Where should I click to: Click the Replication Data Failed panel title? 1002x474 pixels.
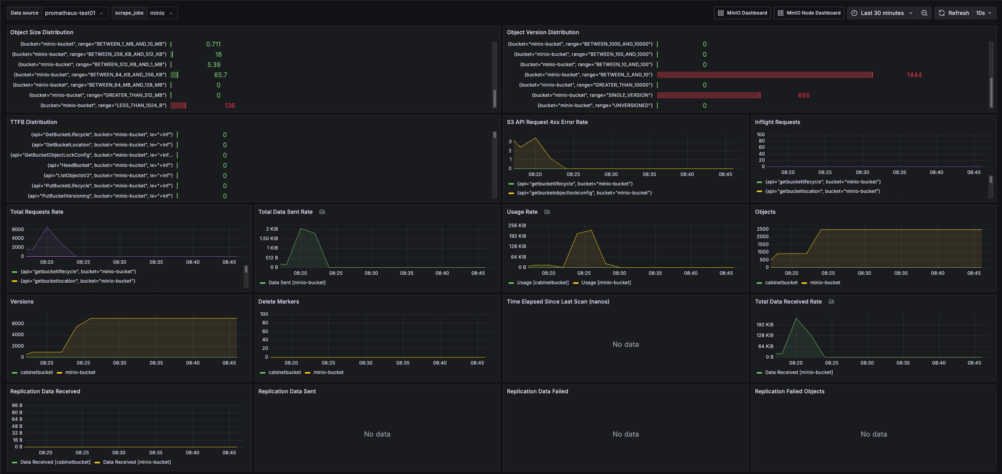pyautogui.click(x=537, y=391)
